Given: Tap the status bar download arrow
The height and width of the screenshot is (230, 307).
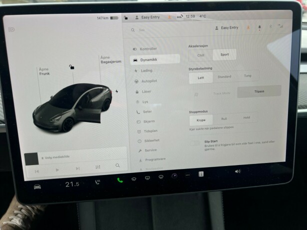Looking at the screenshot, I should coord(170,17).
